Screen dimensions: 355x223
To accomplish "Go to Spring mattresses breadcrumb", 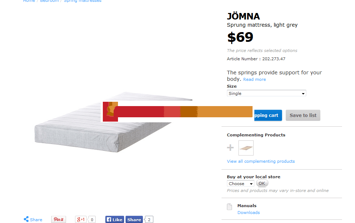I will tap(83, 1).
